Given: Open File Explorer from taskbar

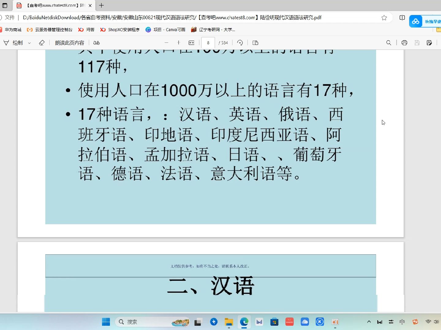Looking at the screenshot, I should click(229, 322).
